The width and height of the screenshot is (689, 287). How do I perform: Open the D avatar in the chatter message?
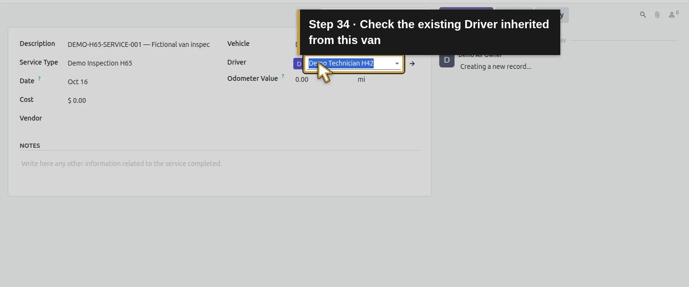(447, 60)
